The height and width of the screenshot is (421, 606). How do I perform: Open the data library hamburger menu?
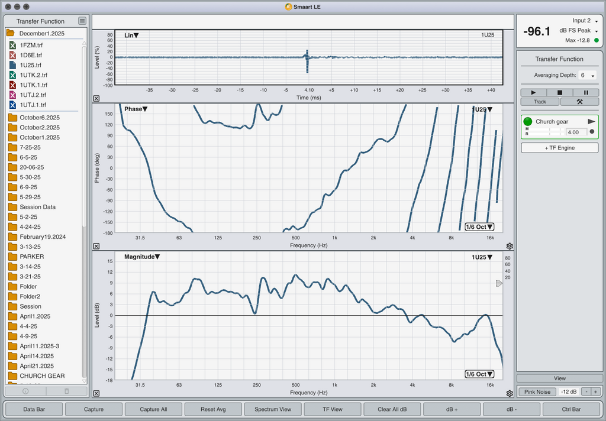coord(82,21)
